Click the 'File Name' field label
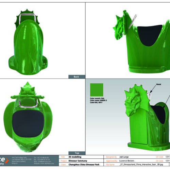The image size is (170, 170). pos(110,165)
